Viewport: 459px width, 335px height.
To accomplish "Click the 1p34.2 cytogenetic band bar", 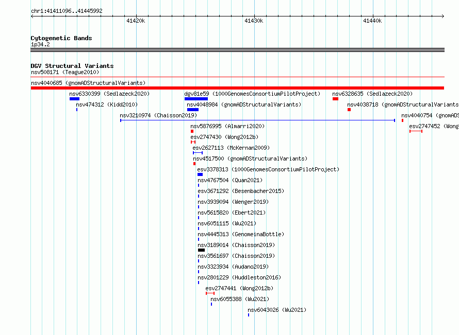I will 237,50.
